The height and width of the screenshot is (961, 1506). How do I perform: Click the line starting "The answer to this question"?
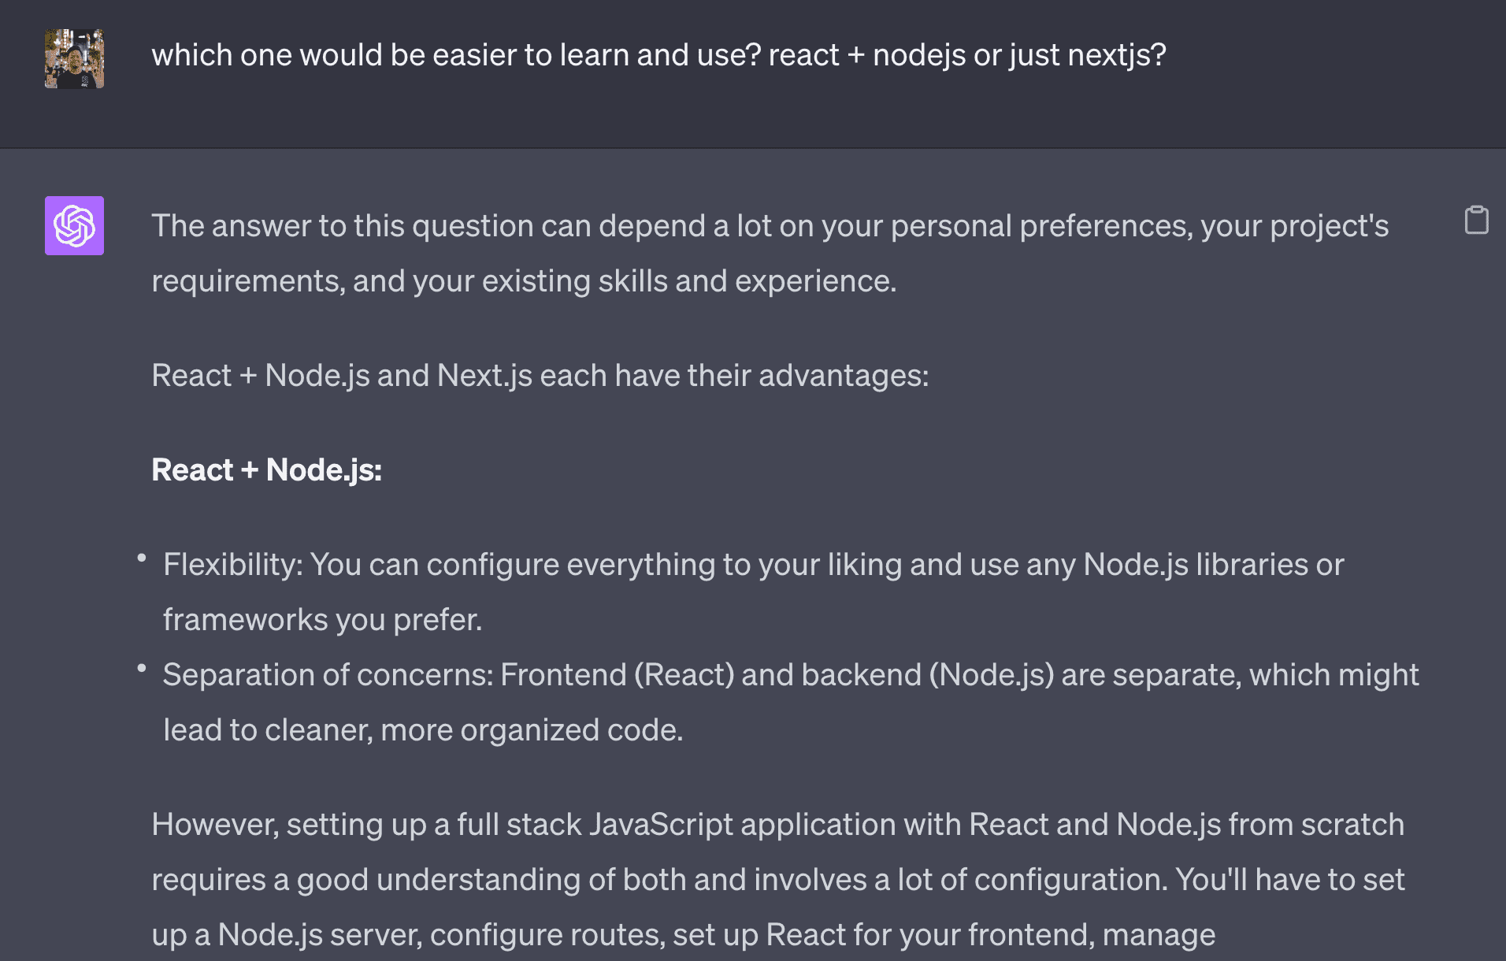click(770, 226)
